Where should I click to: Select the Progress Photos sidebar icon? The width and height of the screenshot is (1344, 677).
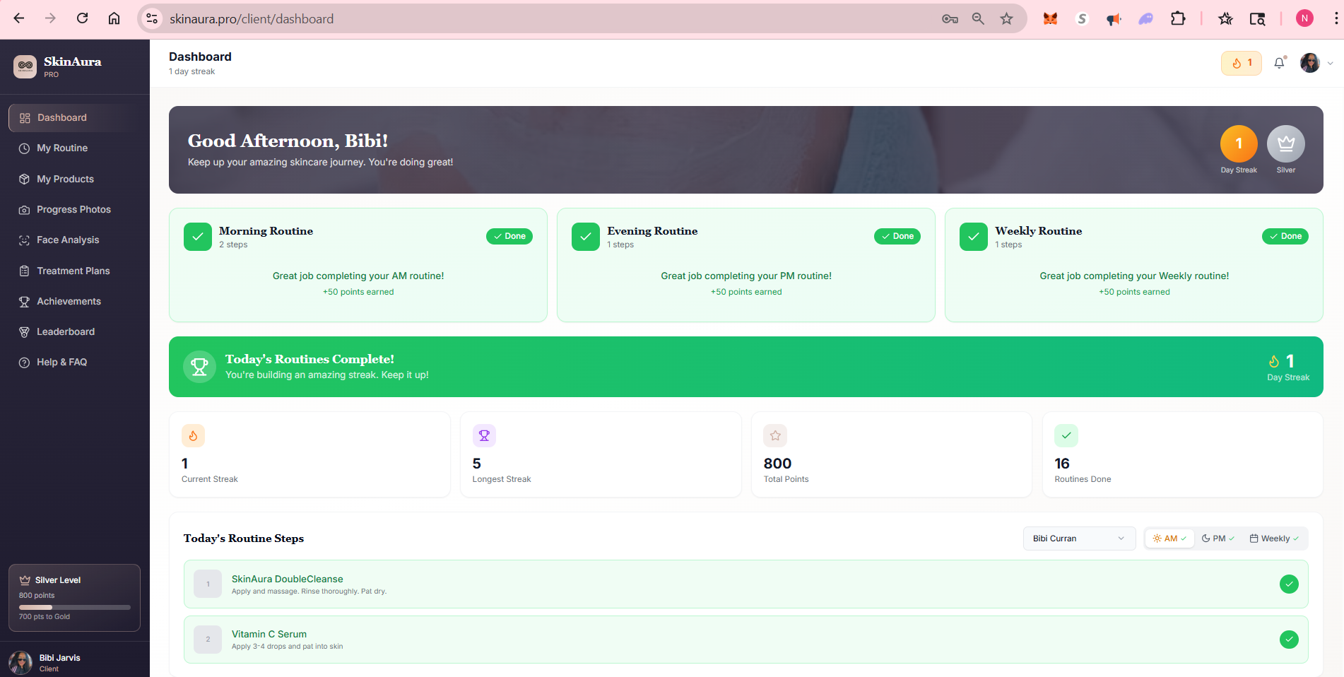coord(23,209)
